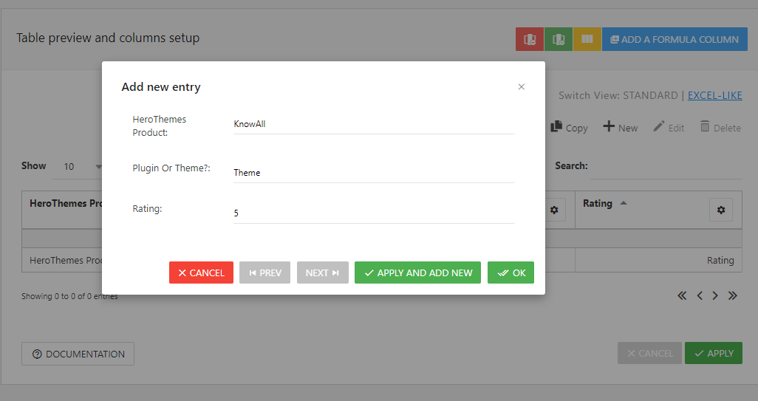
Task: Copy the selected table entry
Action: (570, 128)
